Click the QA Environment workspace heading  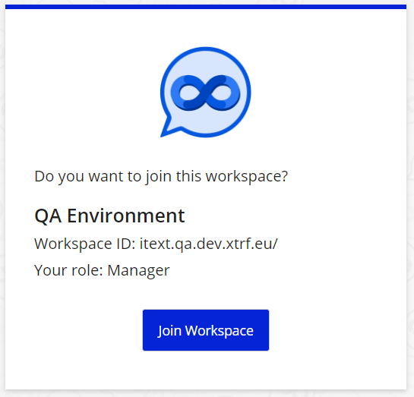109,216
